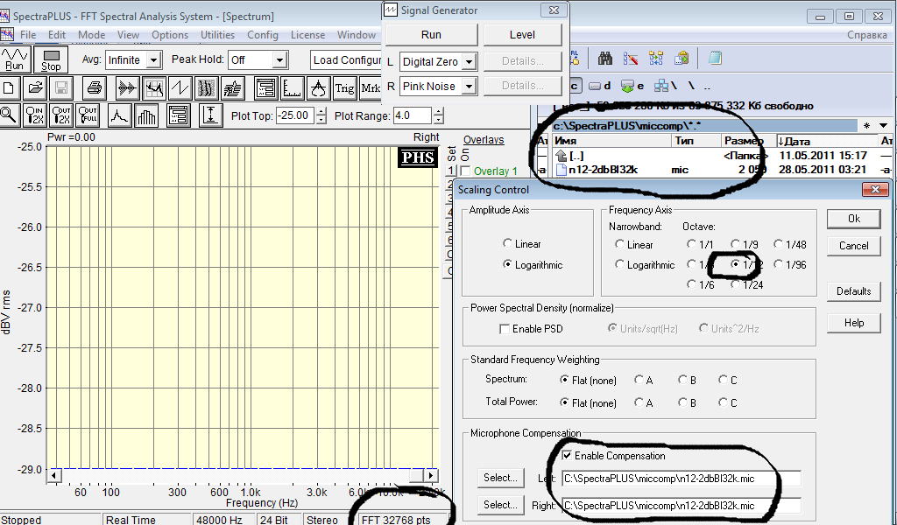
Task: Switch to drive e in file manager
Action: tap(632, 86)
